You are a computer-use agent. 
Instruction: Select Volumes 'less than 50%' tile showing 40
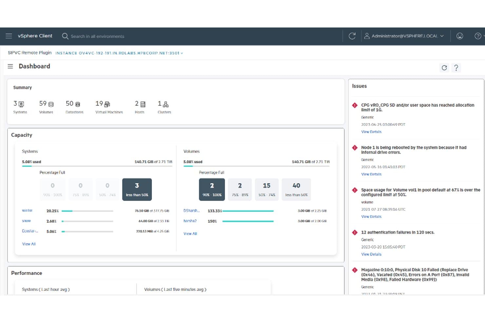click(296, 189)
